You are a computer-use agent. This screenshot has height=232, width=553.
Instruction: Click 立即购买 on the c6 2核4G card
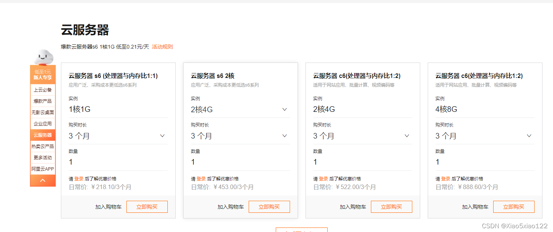(x=392, y=207)
